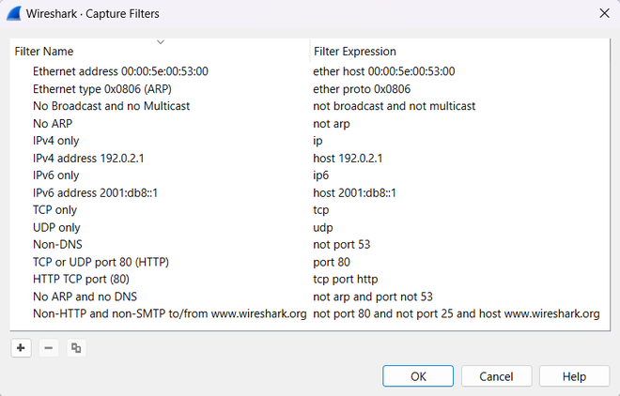Viewport: 620px width, 396px height.
Task: Sort by Filter Name column header
Action: (44, 52)
